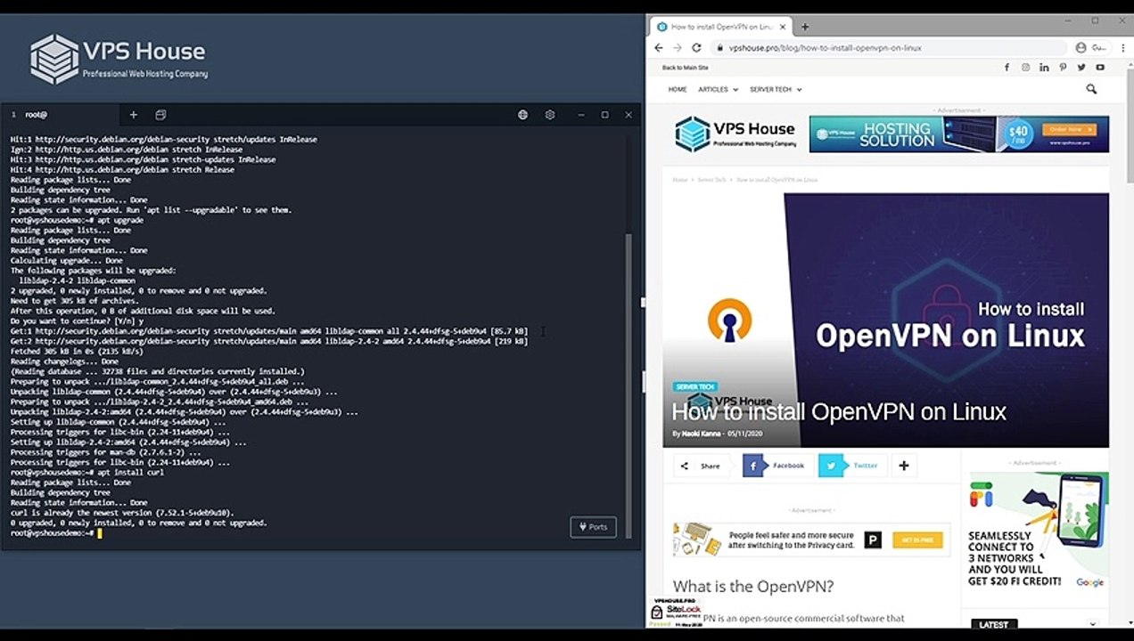Click SERVER TECH category tag on hero
Screen dimensions: 1134x641
click(x=694, y=387)
